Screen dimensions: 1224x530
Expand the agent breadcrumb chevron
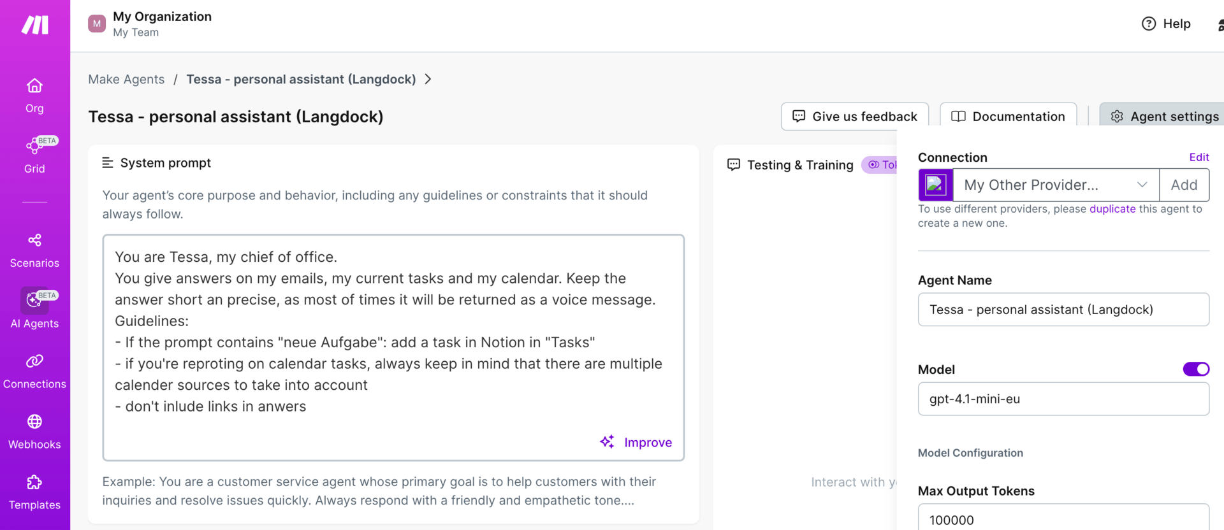(x=428, y=79)
